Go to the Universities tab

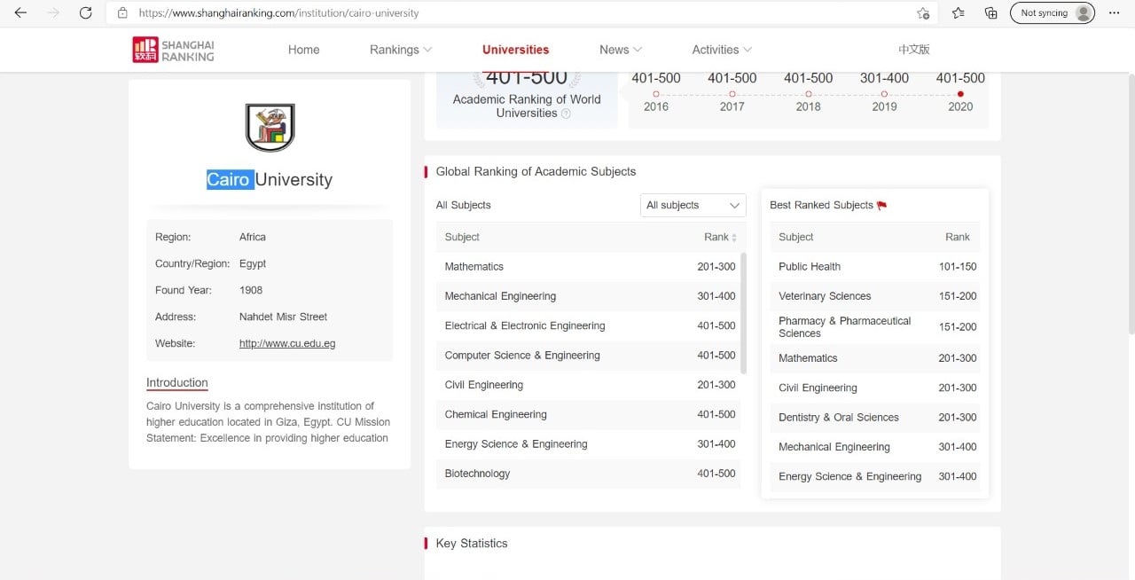click(x=515, y=50)
